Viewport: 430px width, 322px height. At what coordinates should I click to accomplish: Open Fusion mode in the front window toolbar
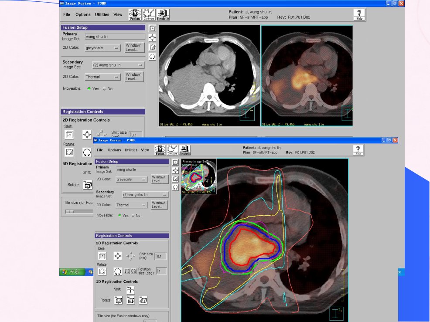160,150
